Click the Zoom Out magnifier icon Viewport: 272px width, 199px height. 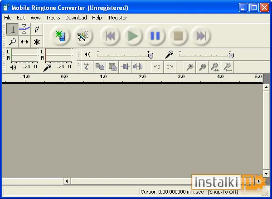[x=203, y=66]
